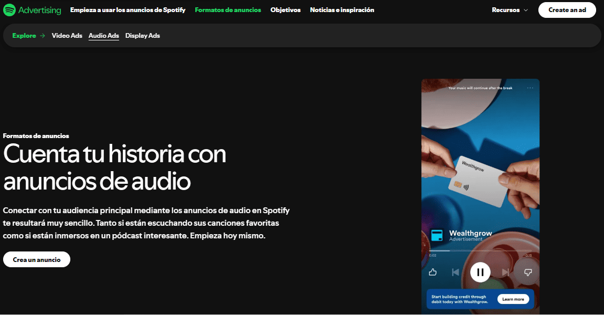Go to Noticias e inspiración

pos(342,9)
